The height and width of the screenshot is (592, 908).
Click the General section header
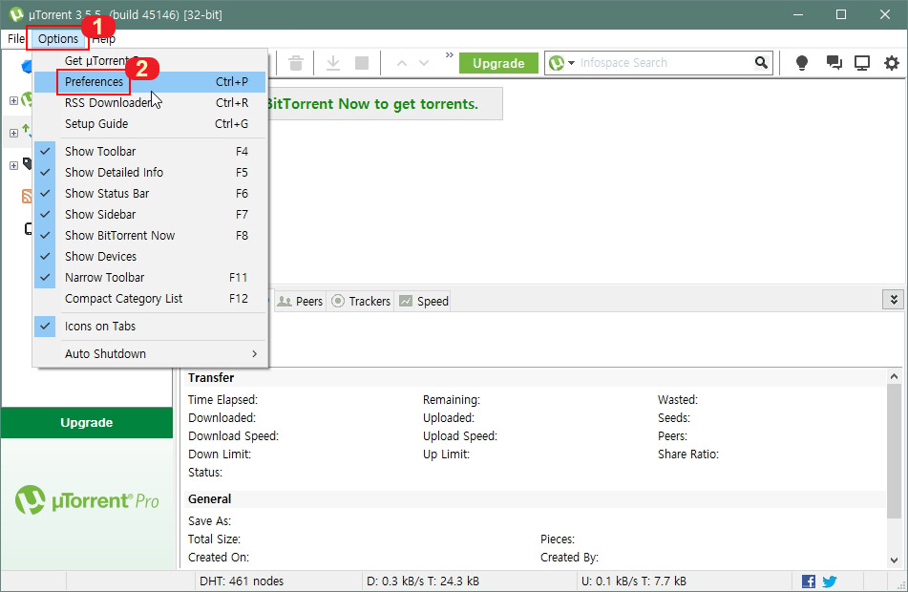[209, 498]
